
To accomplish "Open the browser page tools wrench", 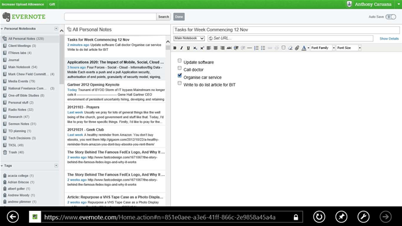I will click(364, 217).
